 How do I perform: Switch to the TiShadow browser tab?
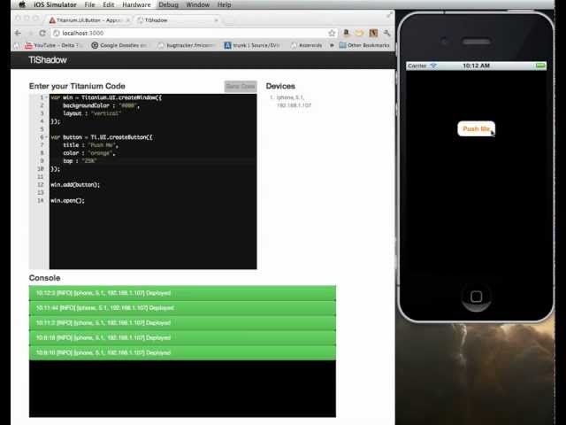tap(177, 20)
